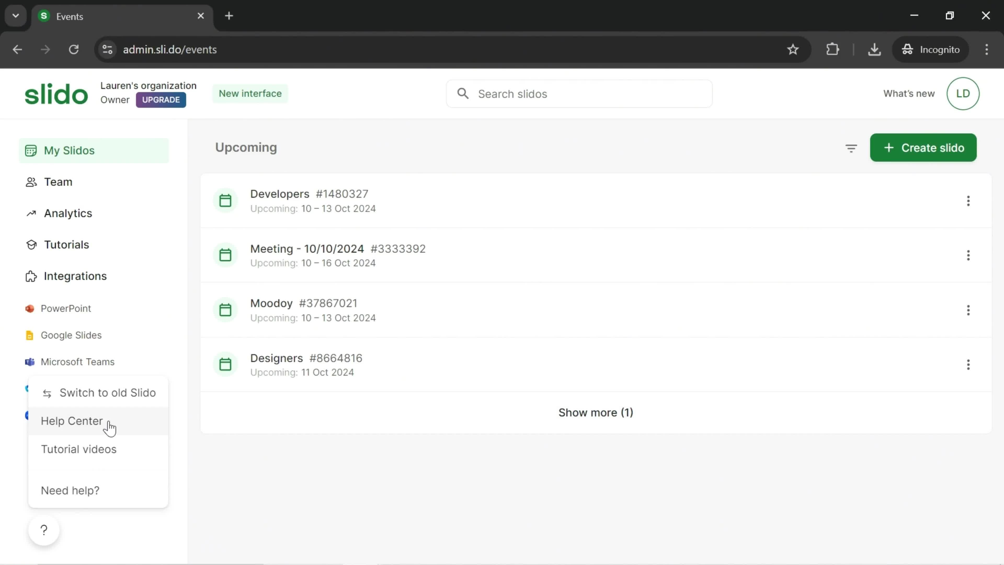Image resolution: width=1004 pixels, height=565 pixels.
Task: Toggle the New interface banner
Action: [250, 93]
